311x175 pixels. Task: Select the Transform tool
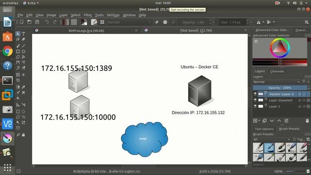(x=18, y=74)
